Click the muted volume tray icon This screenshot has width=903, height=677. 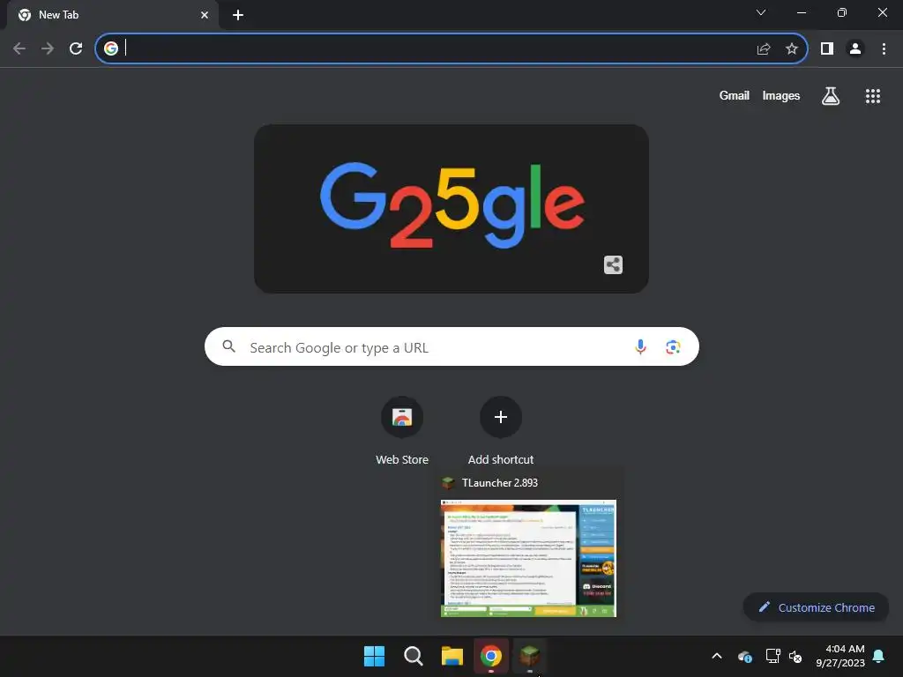795,656
